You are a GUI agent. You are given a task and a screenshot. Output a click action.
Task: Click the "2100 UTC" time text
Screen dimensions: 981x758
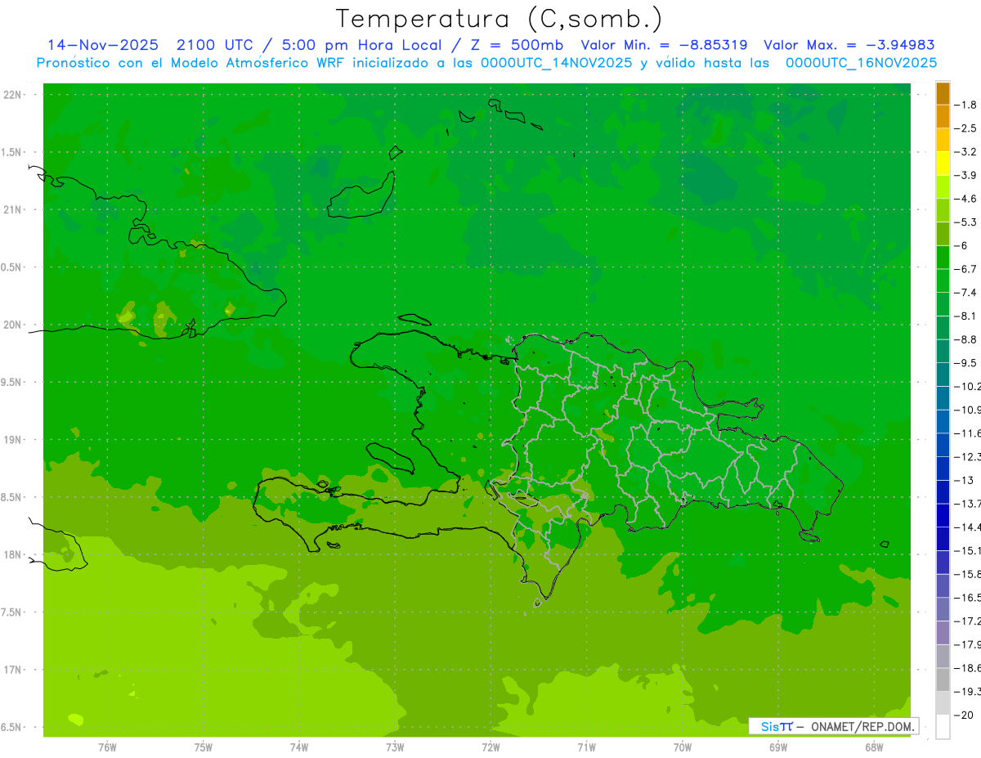click(x=217, y=45)
